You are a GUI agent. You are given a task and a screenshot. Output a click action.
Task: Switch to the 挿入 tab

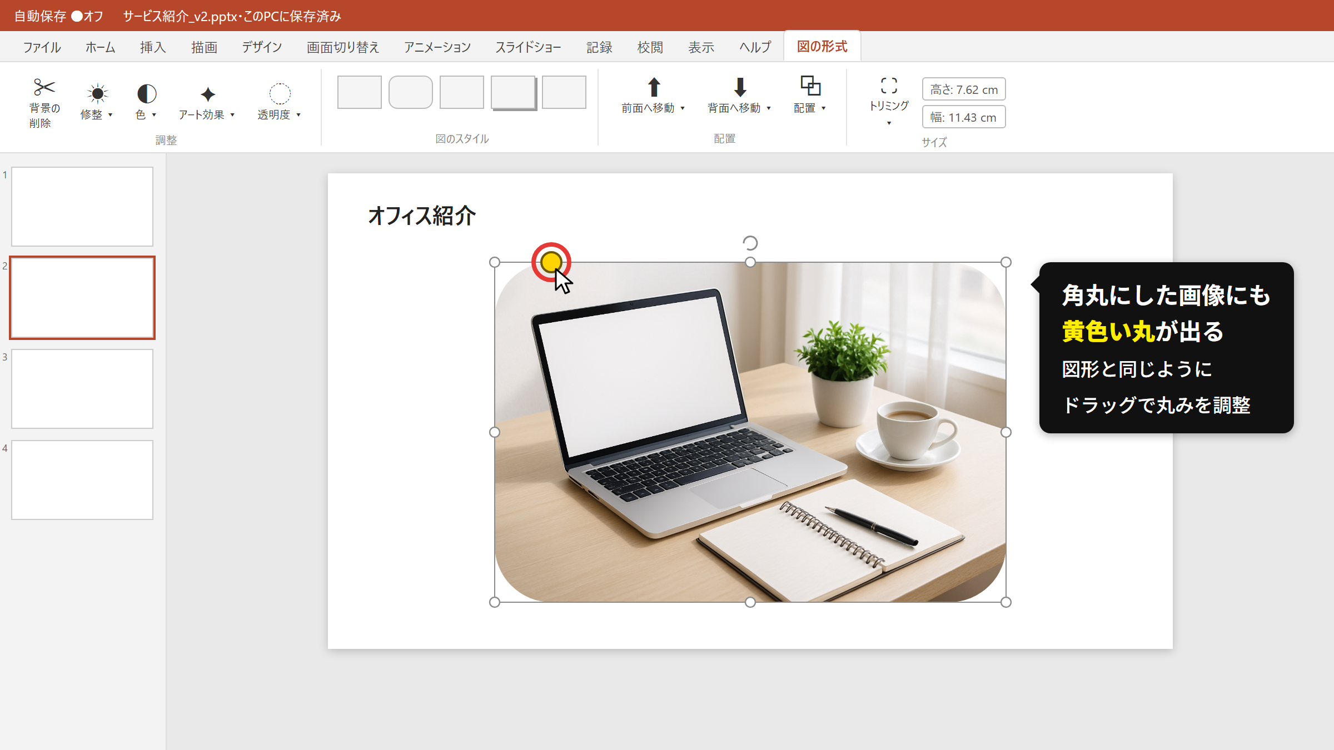[x=153, y=47]
